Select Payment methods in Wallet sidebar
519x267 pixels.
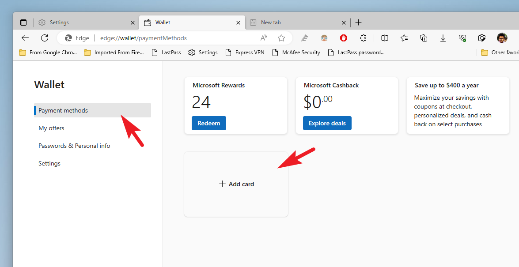tap(92, 110)
